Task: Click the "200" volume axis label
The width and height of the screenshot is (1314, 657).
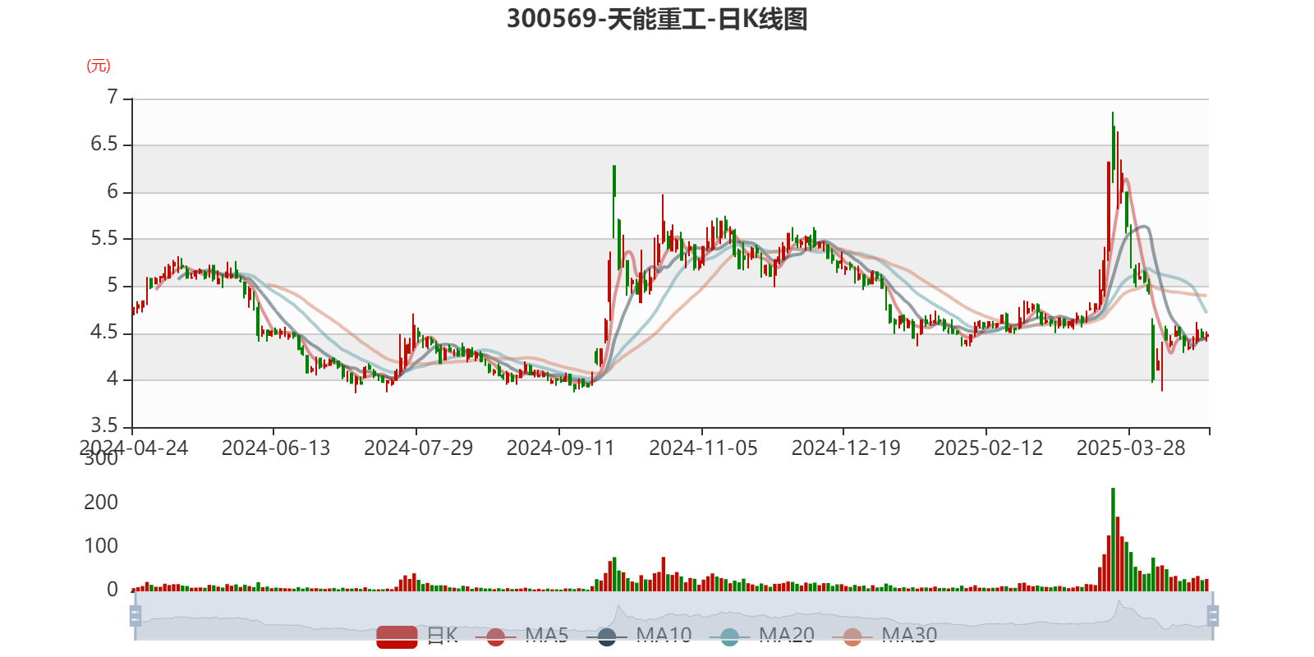Action: pos(101,503)
